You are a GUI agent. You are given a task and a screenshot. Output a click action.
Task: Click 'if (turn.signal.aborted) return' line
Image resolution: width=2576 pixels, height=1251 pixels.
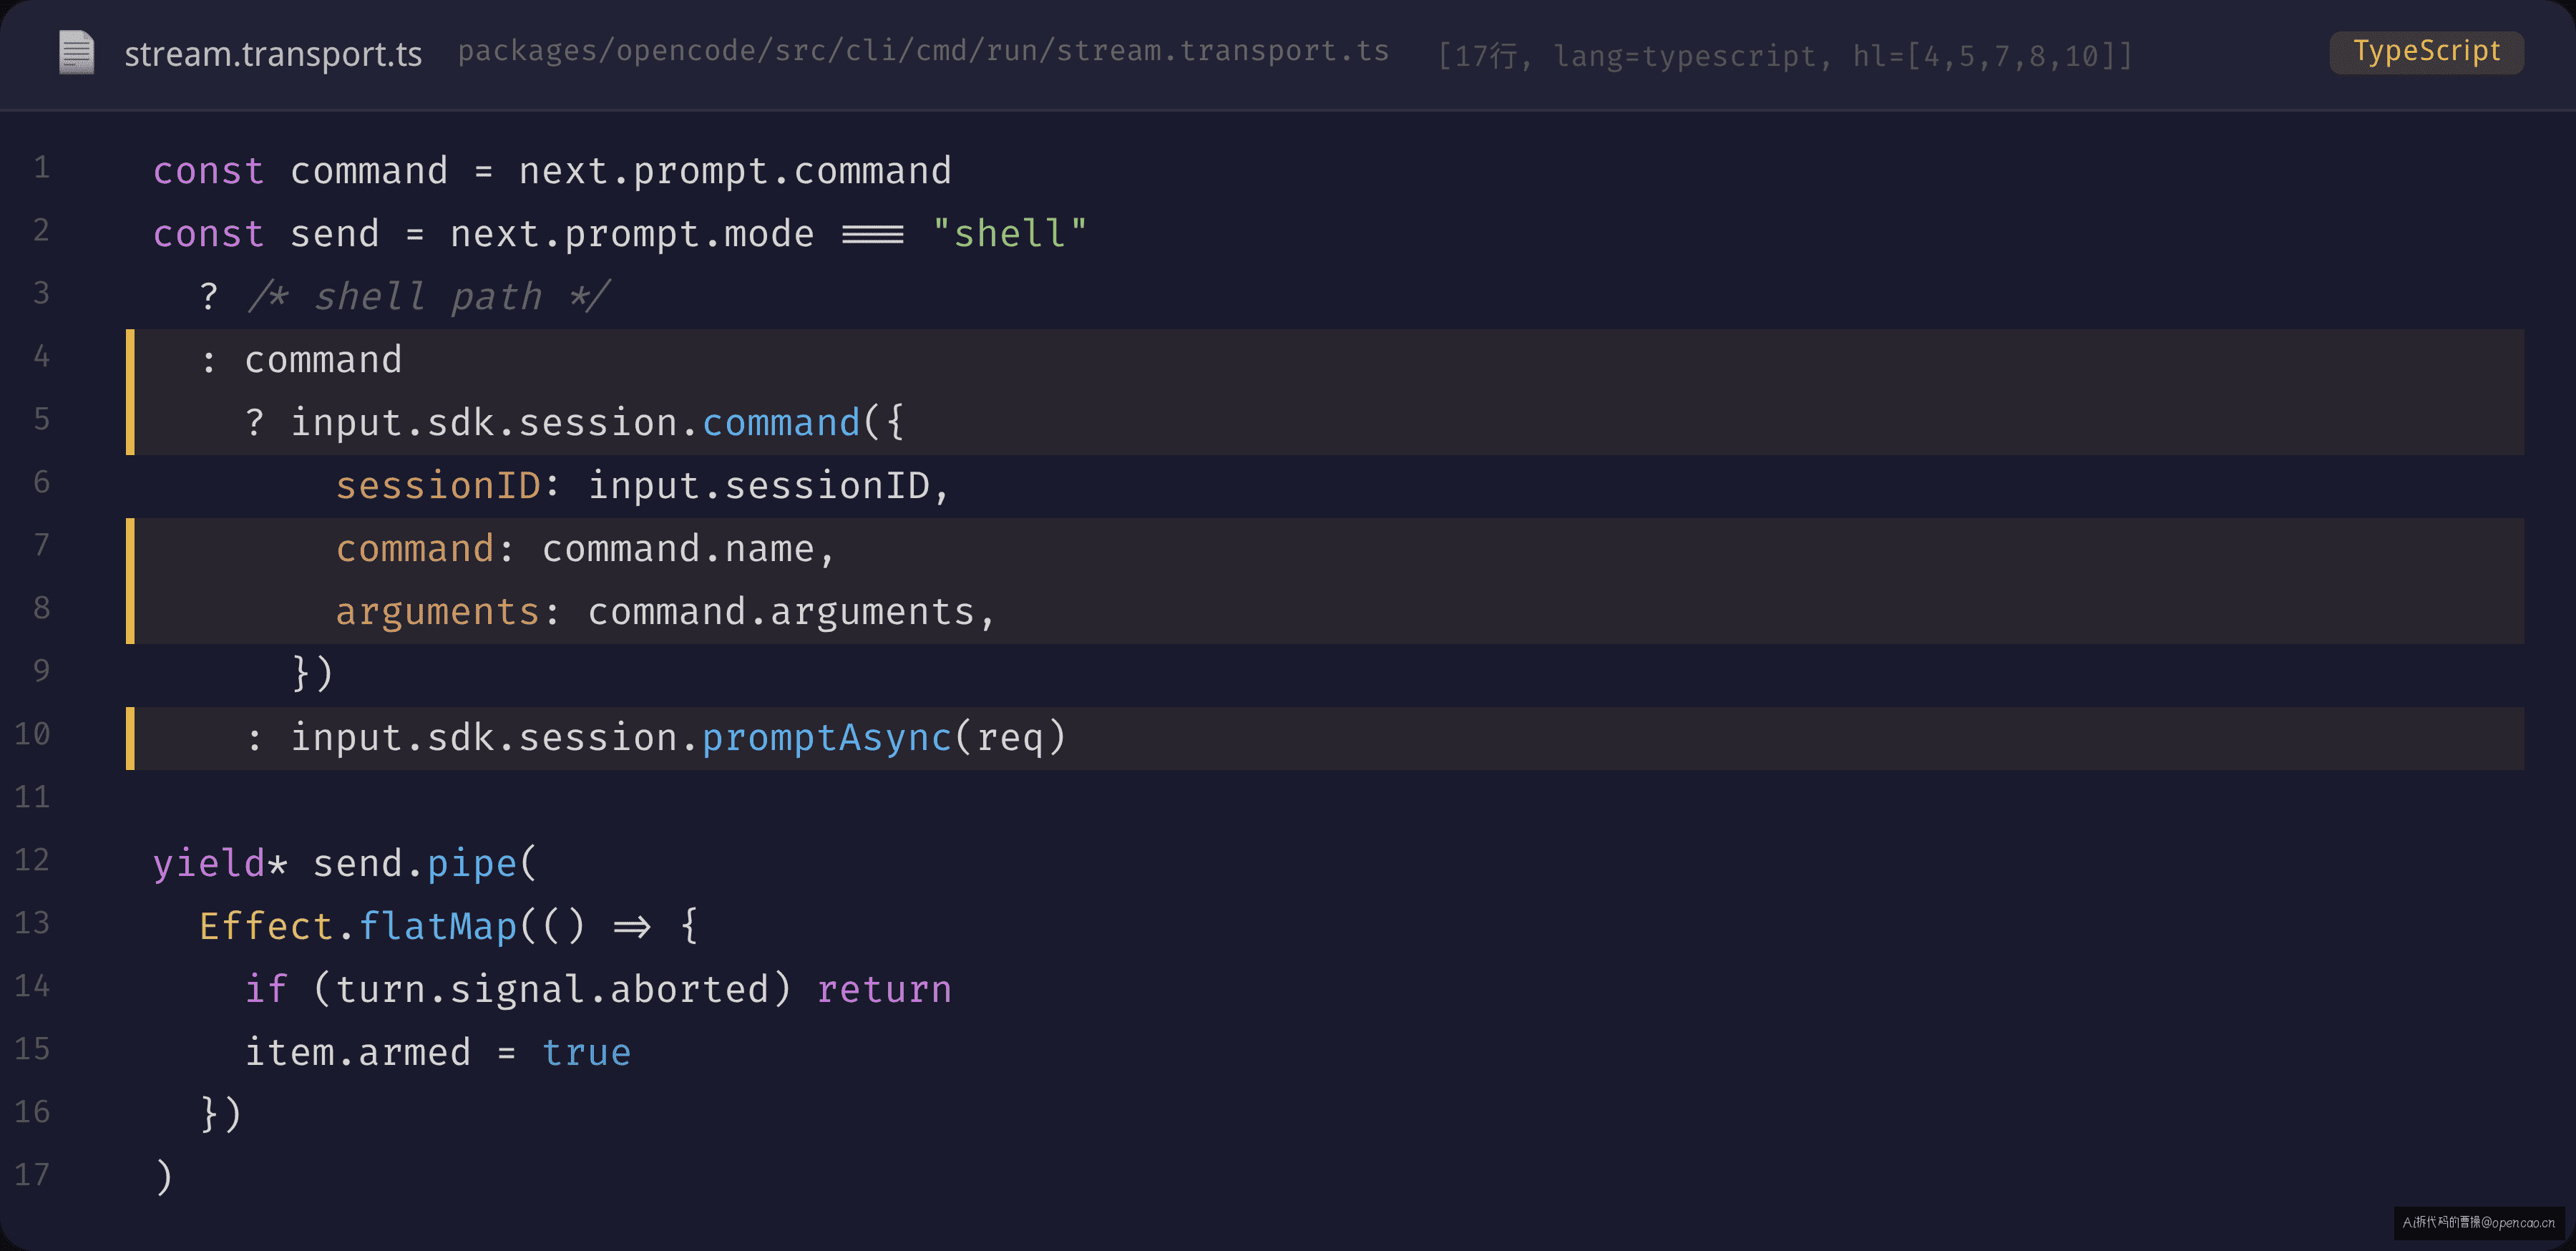coord(598,990)
